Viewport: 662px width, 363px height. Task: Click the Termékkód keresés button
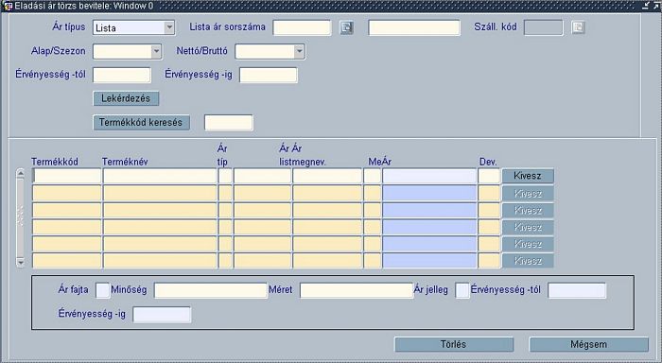pyautogui.click(x=141, y=122)
